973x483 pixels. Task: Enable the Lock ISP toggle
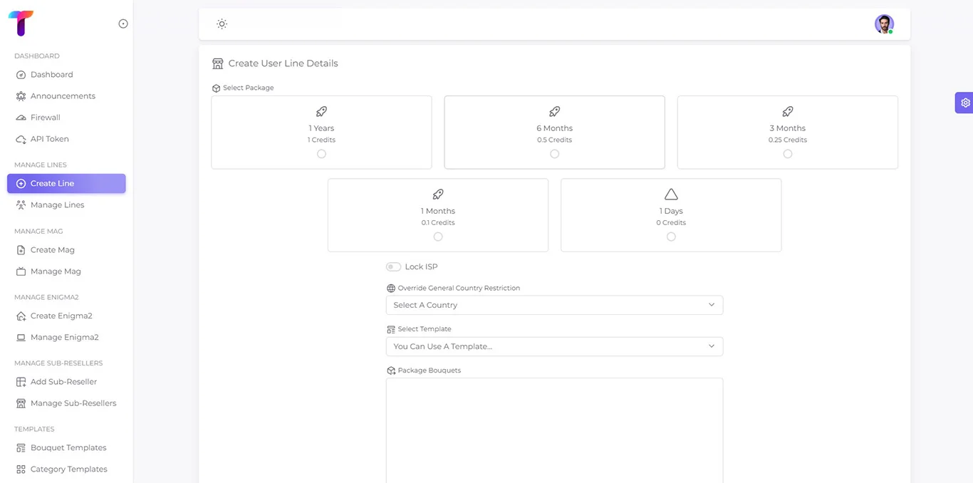(393, 267)
